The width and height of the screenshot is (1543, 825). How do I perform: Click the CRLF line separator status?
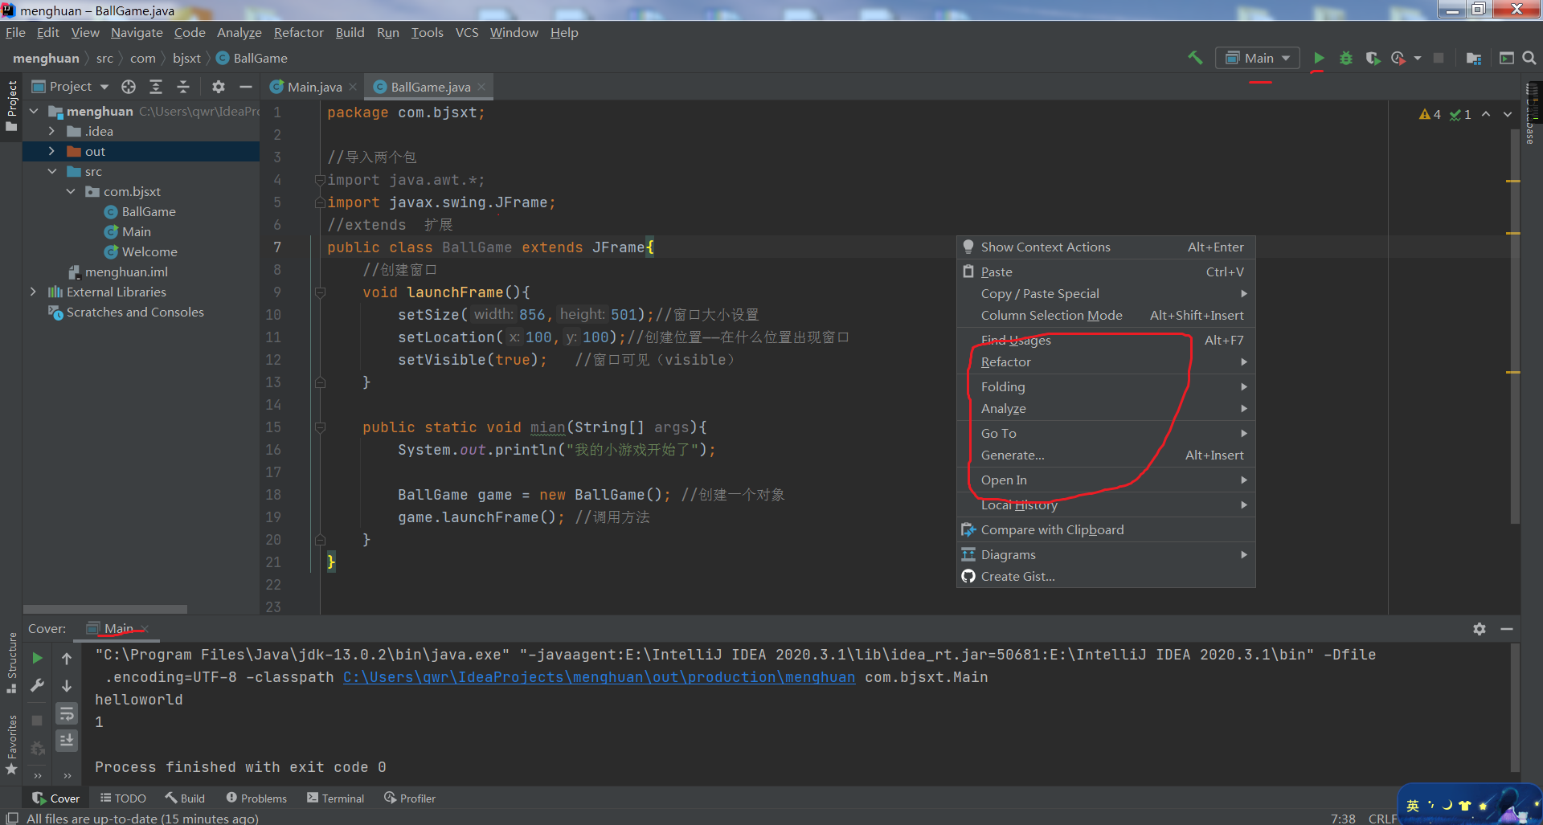point(1382,819)
